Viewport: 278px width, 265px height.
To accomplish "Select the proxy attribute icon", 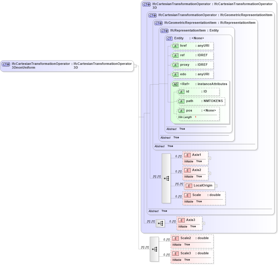I will coord(176,65).
